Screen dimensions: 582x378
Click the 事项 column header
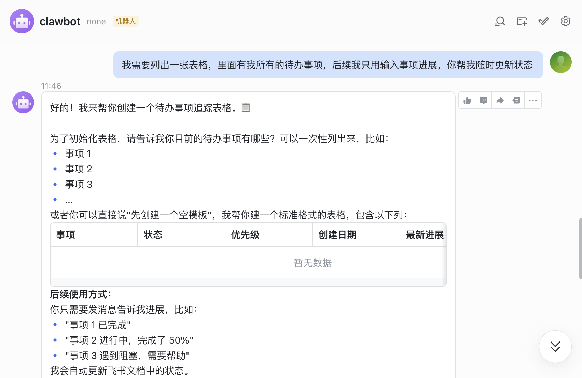(x=66, y=235)
